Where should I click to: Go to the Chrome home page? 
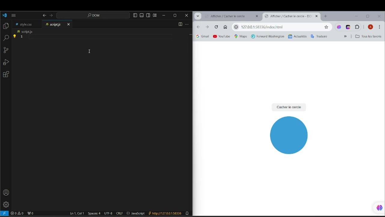(225, 27)
